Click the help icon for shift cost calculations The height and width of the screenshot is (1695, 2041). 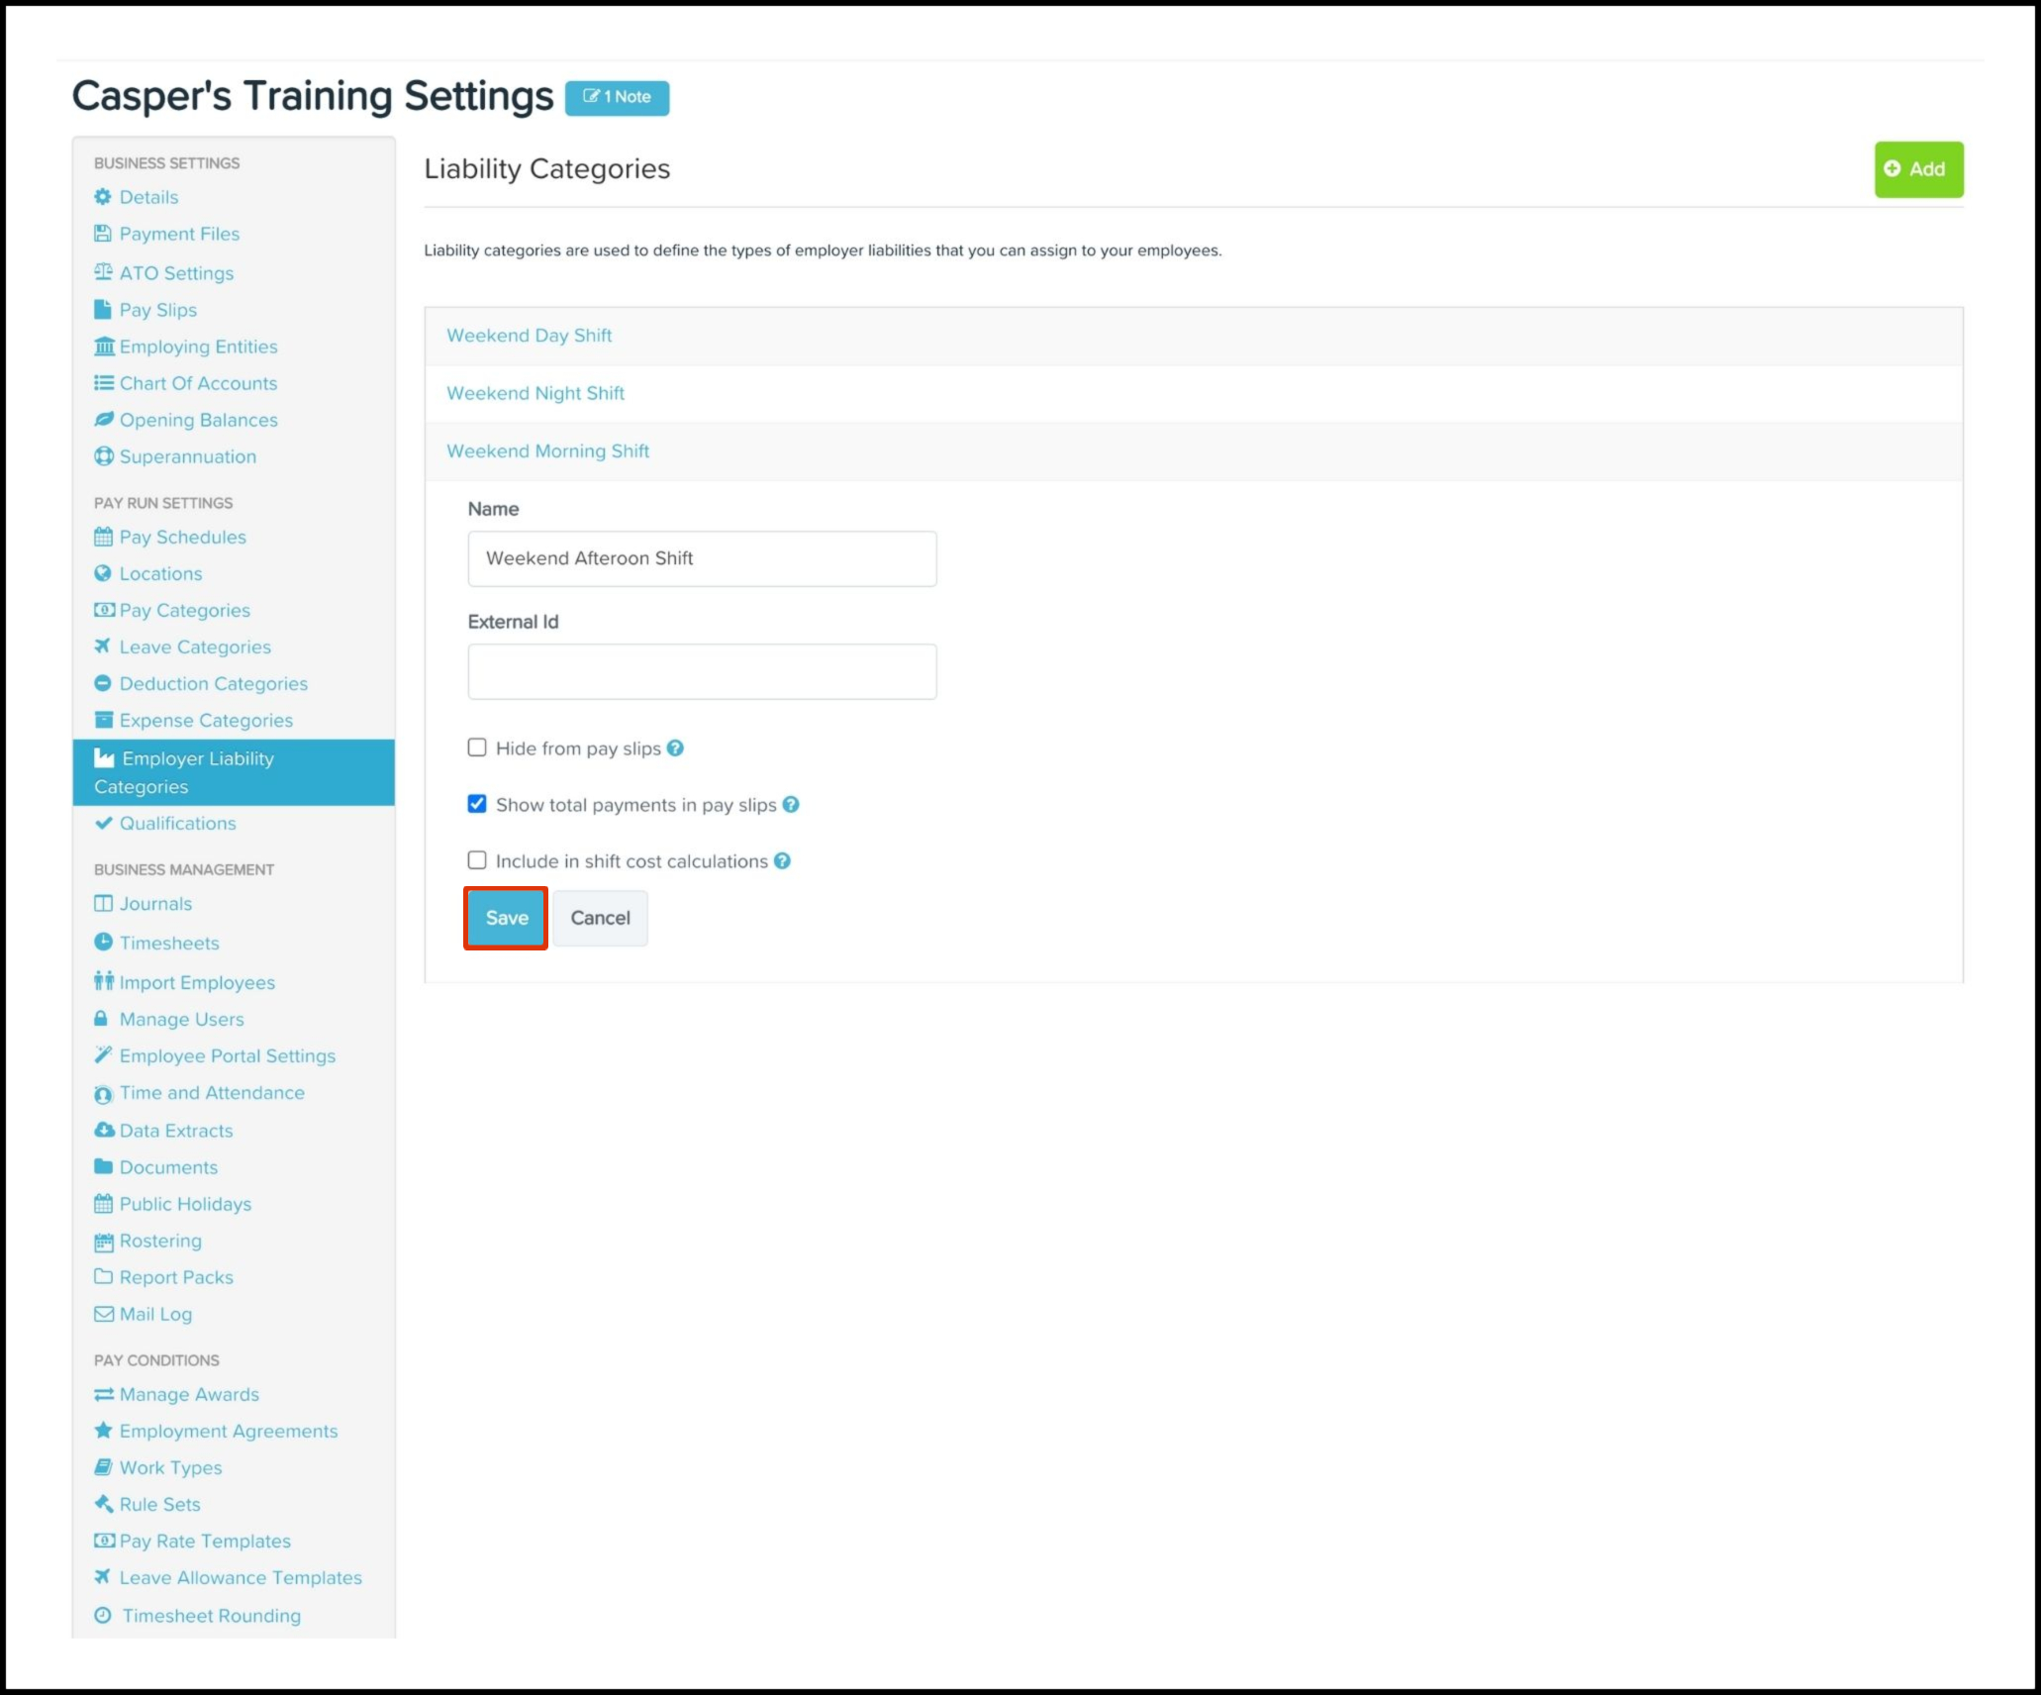tap(782, 861)
